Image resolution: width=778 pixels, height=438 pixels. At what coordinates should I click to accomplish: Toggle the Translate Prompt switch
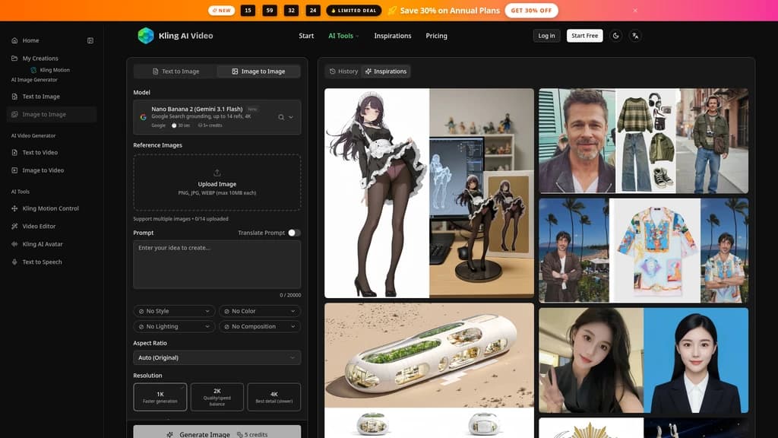[x=294, y=233]
